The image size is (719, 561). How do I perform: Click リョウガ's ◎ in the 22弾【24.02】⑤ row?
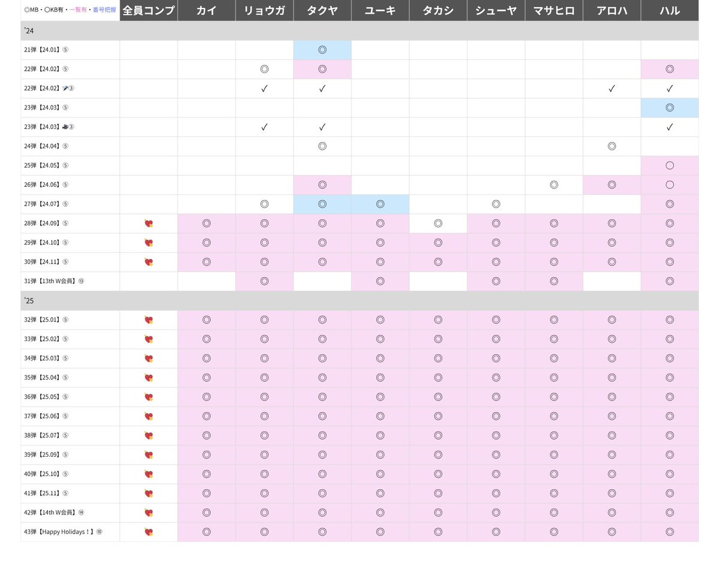264,69
